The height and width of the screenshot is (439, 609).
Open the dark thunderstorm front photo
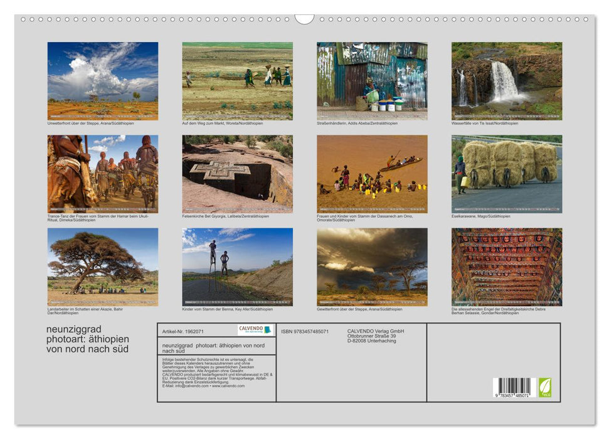tap(372, 267)
